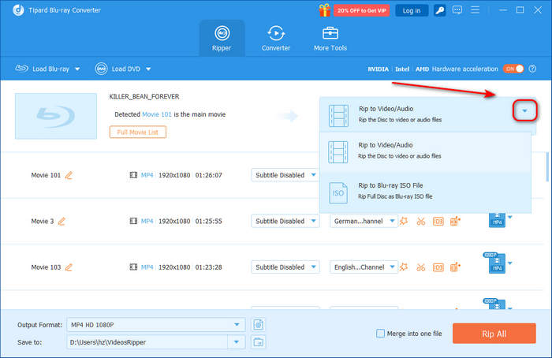552x358 pixels.
Task: Expand the Save to path dropdown arrow
Action: pos(237,341)
